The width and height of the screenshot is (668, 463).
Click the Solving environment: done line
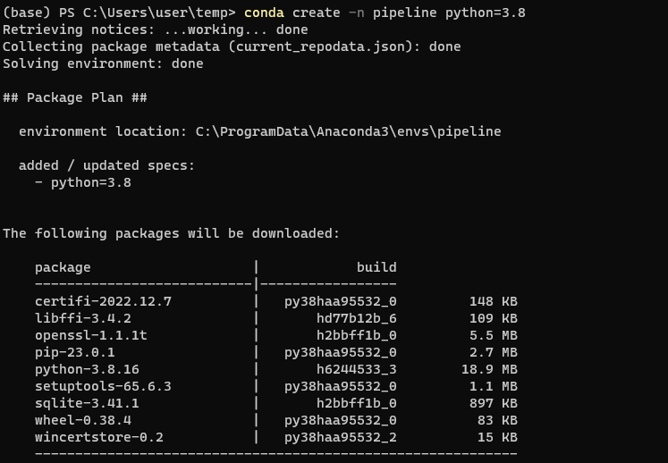[x=103, y=63]
